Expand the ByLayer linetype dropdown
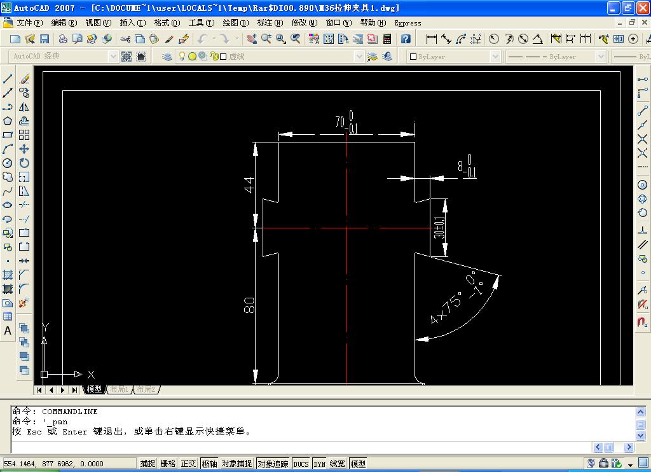Screen dimensions: 651x472 (601, 57)
